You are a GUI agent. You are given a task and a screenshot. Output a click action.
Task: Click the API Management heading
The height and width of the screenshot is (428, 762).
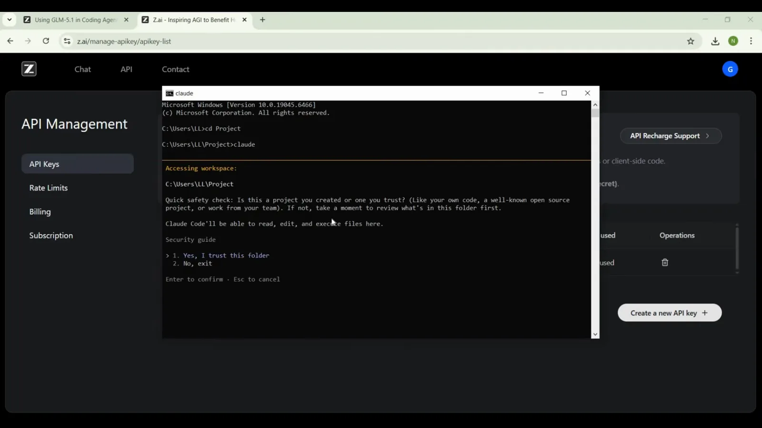point(74,124)
